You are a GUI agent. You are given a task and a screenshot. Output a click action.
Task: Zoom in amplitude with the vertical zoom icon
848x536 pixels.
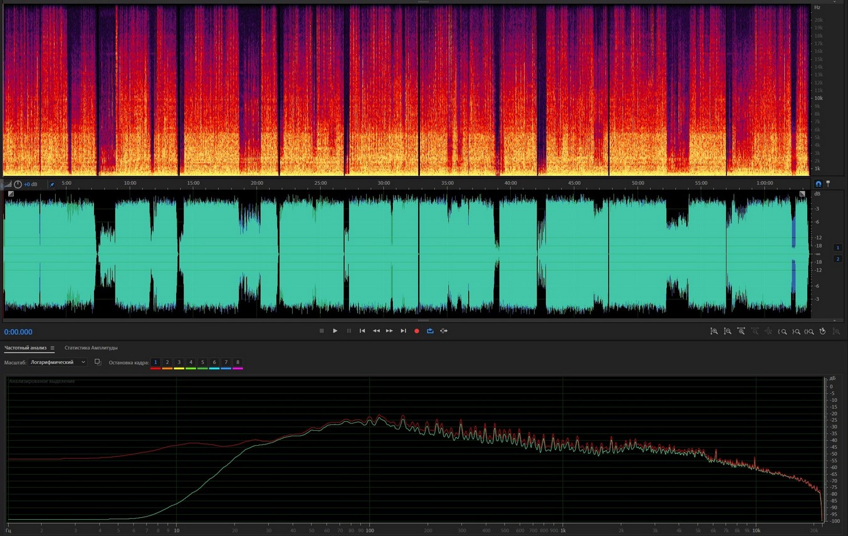click(x=714, y=331)
